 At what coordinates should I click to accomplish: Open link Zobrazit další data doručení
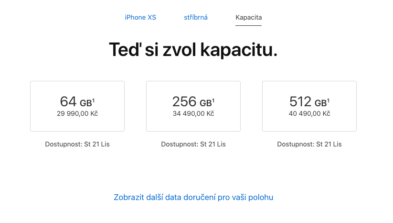(193, 197)
